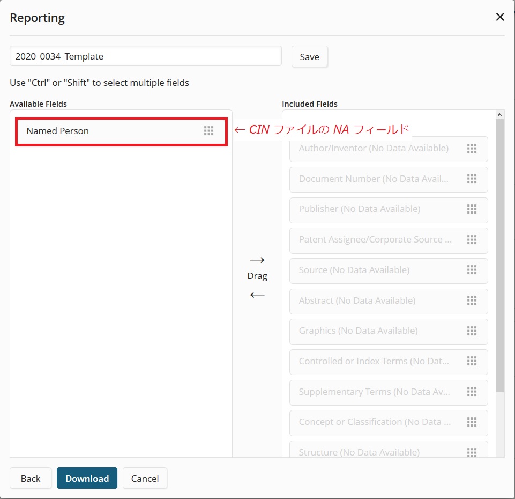Click the Included Fields scrollbar up arrow

pyautogui.click(x=499, y=115)
